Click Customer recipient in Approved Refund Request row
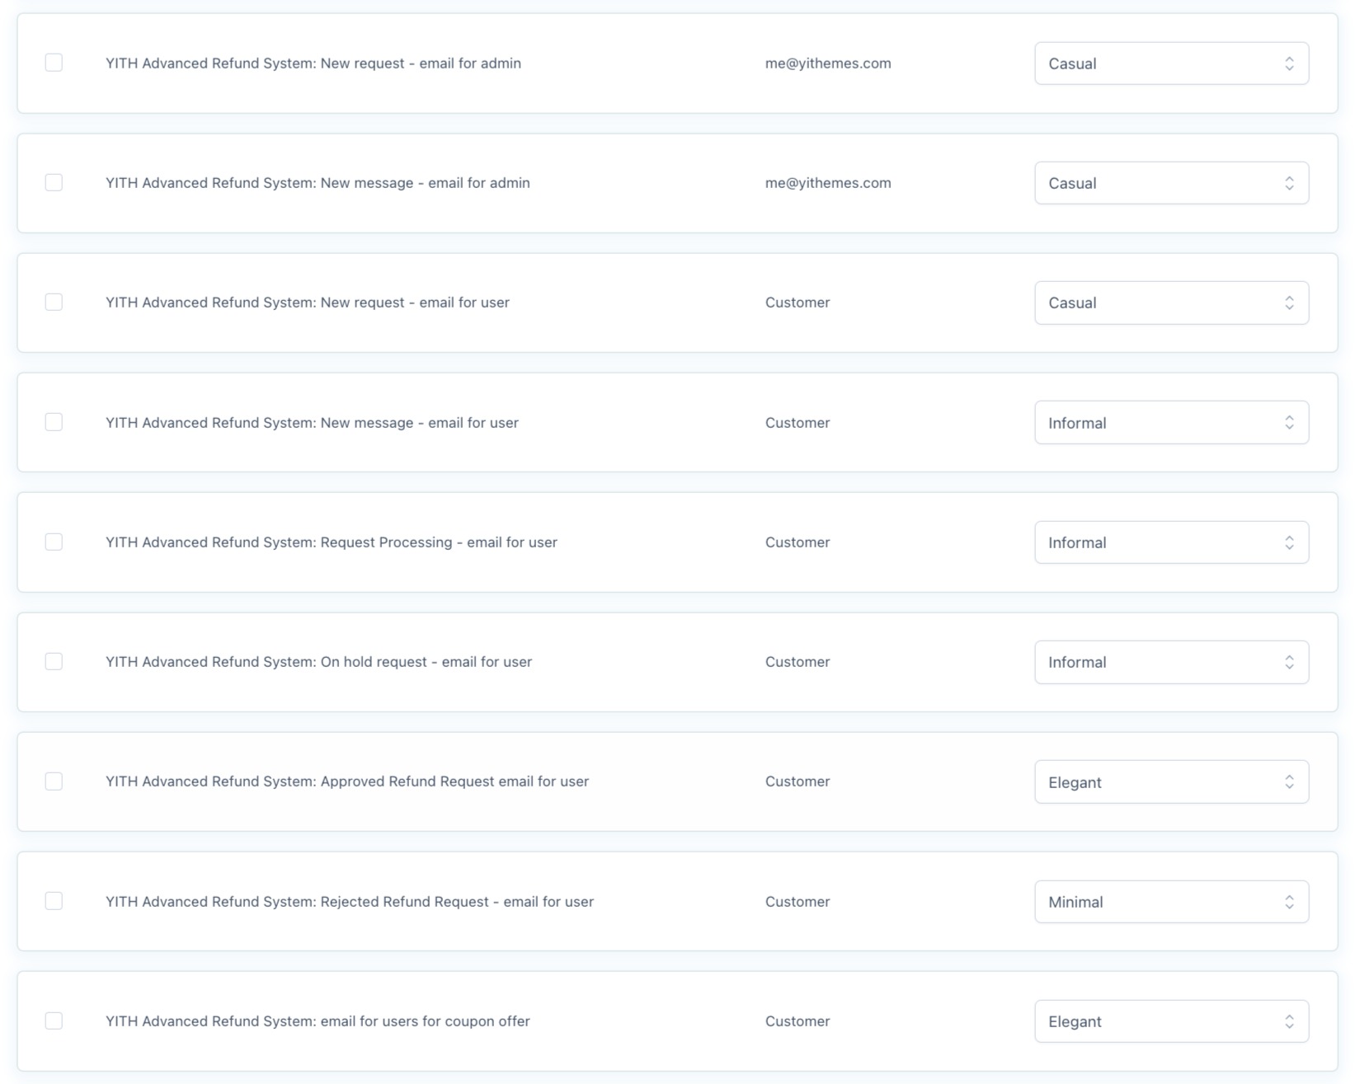 (x=797, y=781)
